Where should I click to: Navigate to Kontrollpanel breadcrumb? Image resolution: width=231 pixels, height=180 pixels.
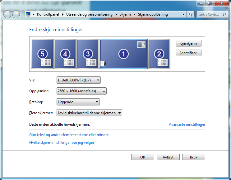pyautogui.click(x=48, y=14)
